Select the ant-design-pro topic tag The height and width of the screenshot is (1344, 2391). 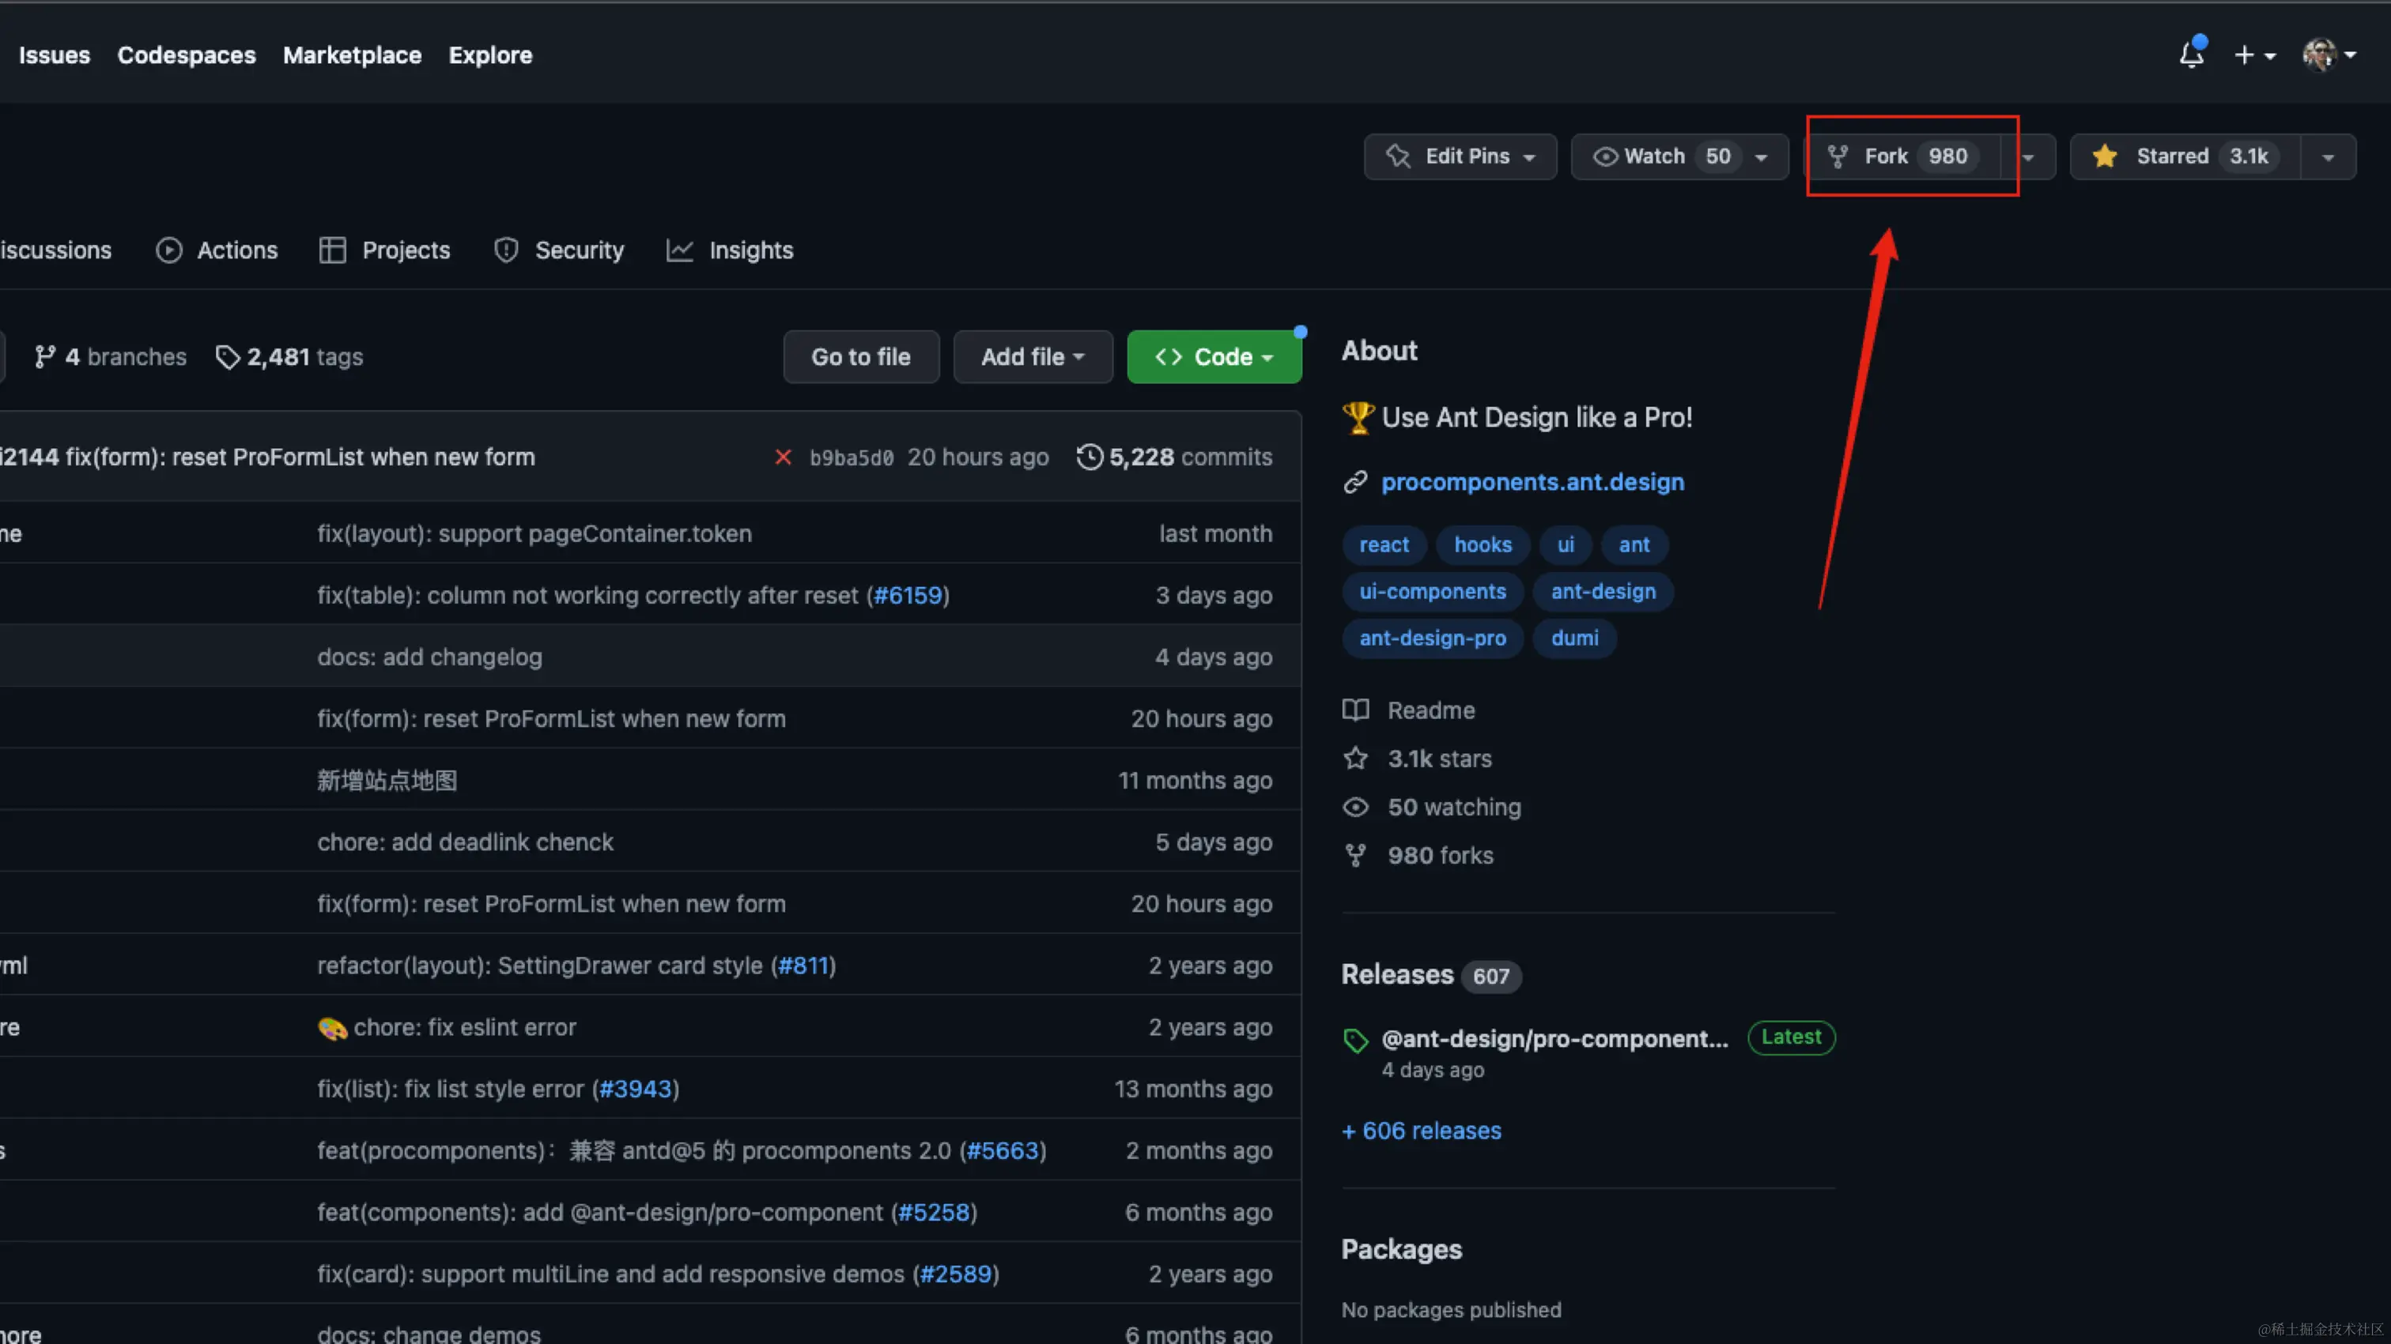[1432, 638]
